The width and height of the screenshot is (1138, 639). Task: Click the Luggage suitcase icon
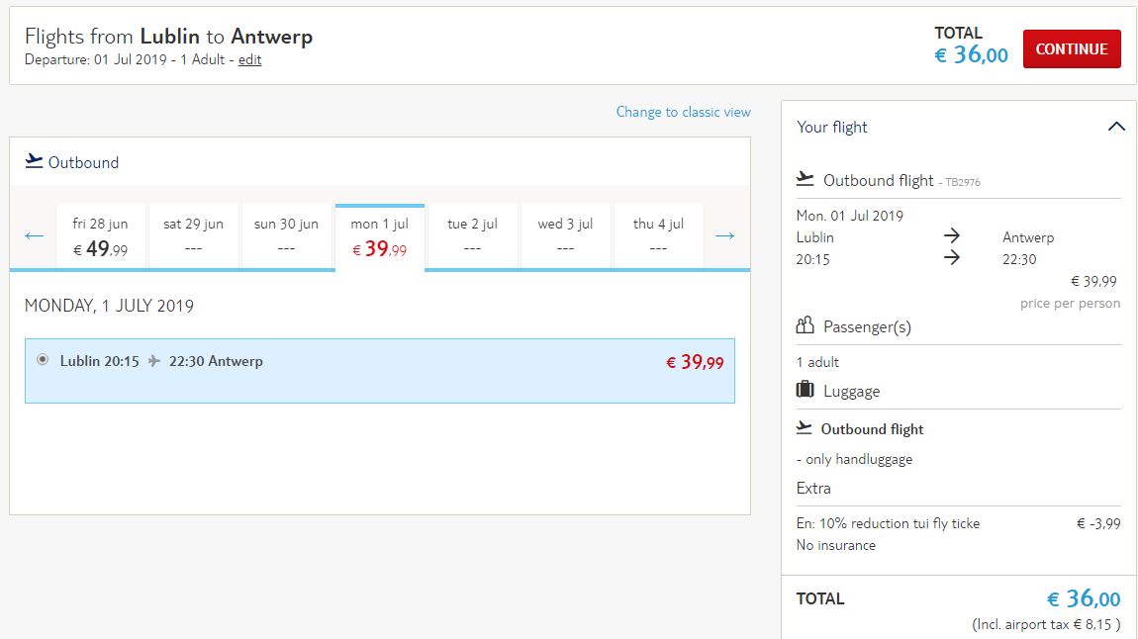pos(805,390)
